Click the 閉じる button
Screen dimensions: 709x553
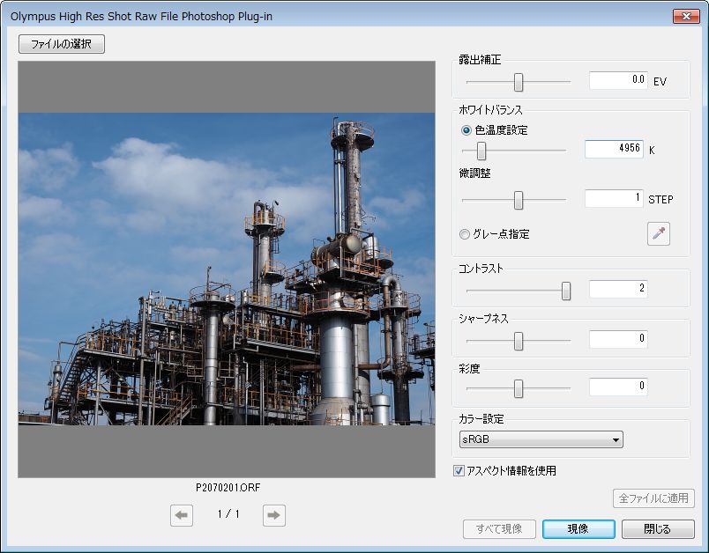[x=658, y=529]
